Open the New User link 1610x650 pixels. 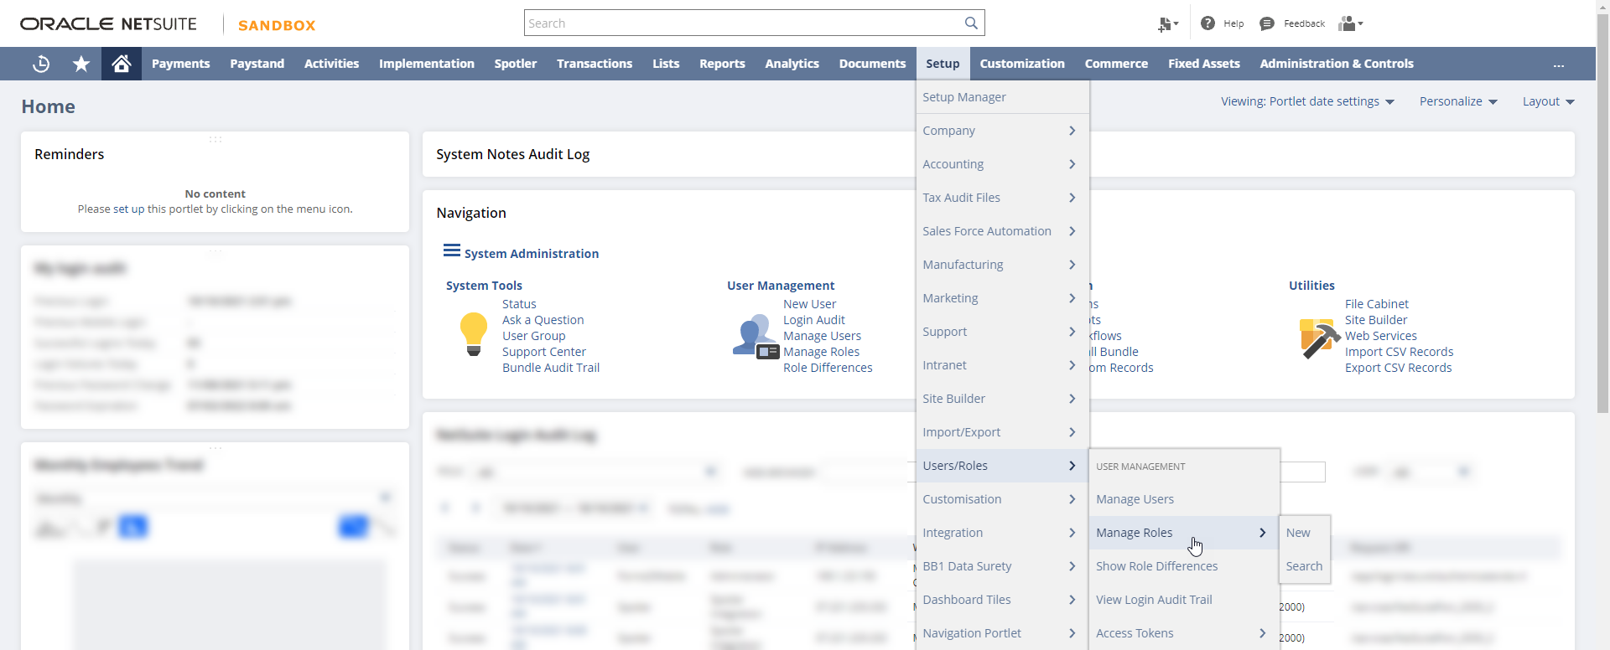pyautogui.click(x=809, y=304)
